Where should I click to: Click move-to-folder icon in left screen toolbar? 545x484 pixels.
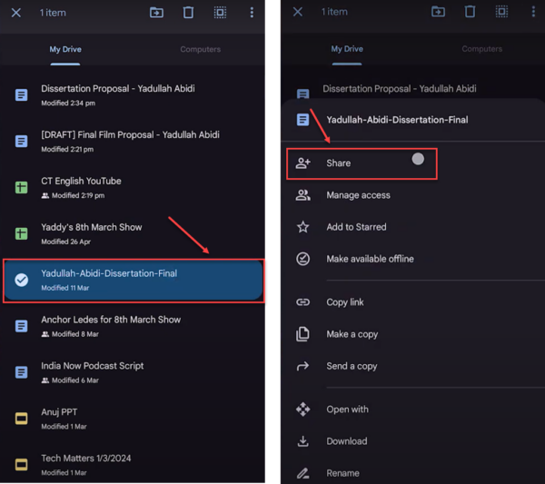tap(156, 13)
